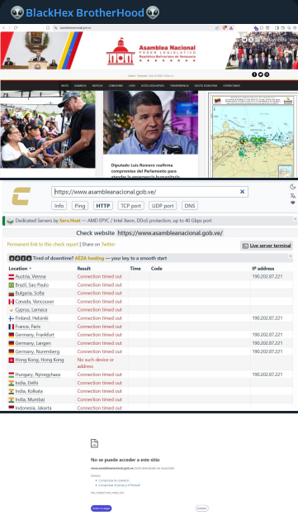Open the TCP port check
Viewport: 298px width, 525px height.
point(130,206)
